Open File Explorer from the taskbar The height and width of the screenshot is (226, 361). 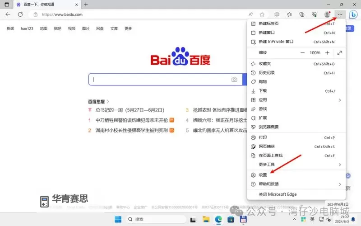[206, 219]
